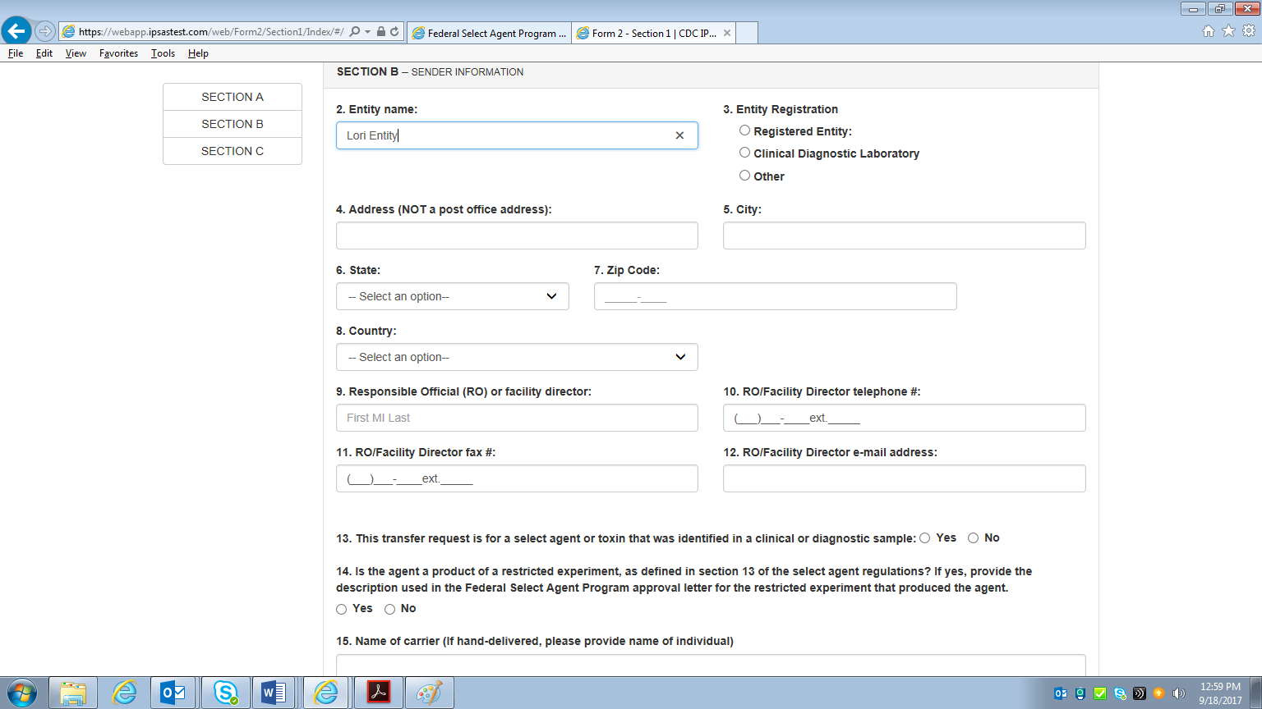This screenshot has width=1262, height=709.
Task: Jump to SECTION C in sidebar
Action: click(233, 151)
